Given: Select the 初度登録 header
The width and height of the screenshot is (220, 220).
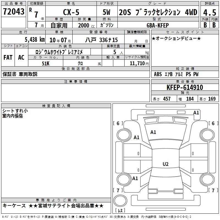Looking at the screenshot, I should 37,3.
